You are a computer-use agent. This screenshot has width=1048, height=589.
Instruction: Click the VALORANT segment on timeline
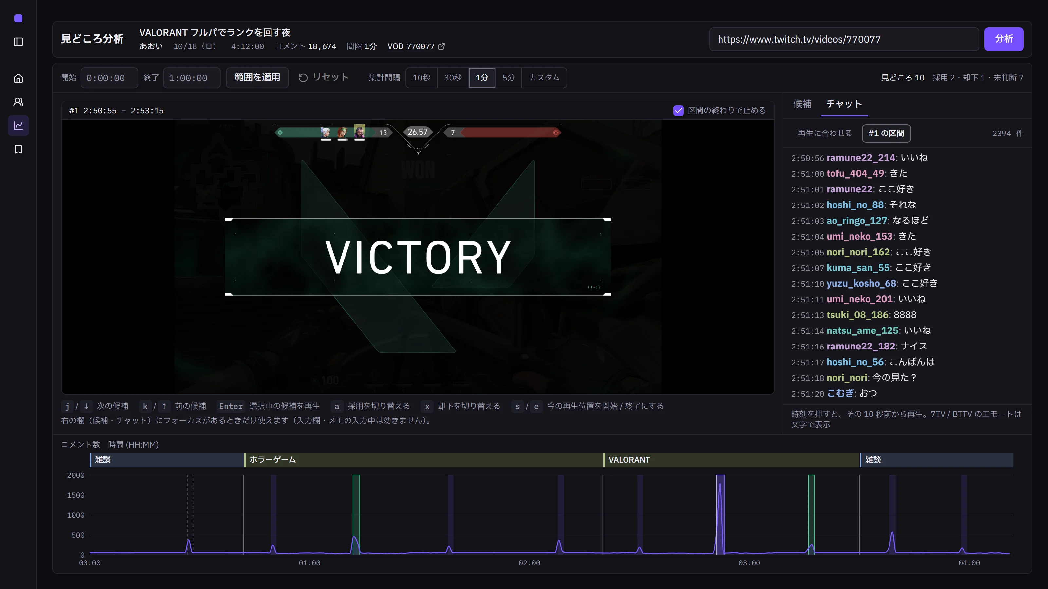pos(732,460)
